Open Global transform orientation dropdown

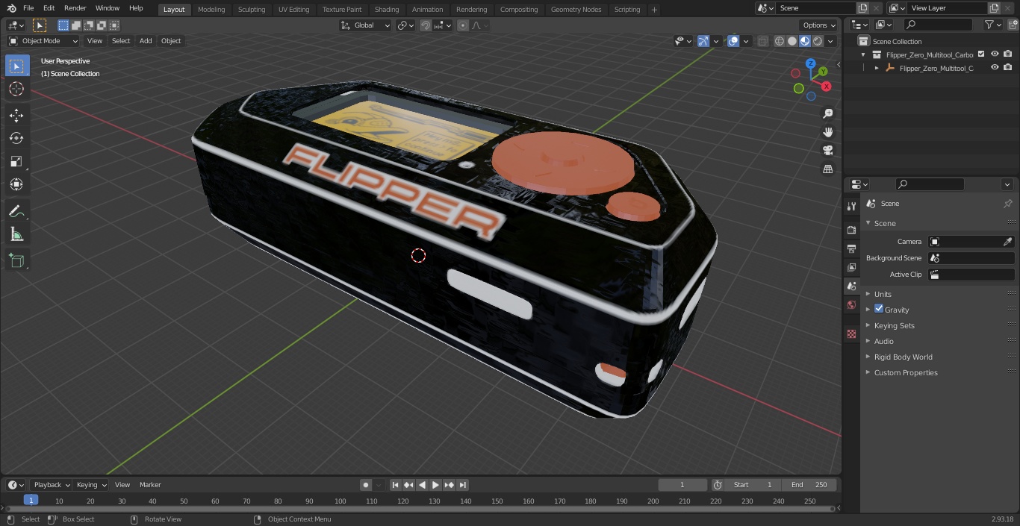[365, 25]
